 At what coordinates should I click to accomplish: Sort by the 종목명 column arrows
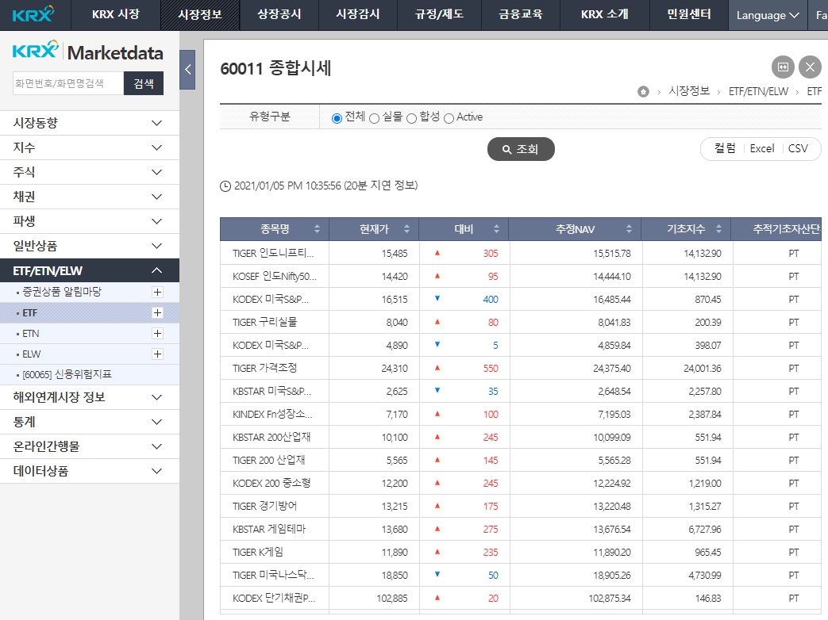[317, 229]
